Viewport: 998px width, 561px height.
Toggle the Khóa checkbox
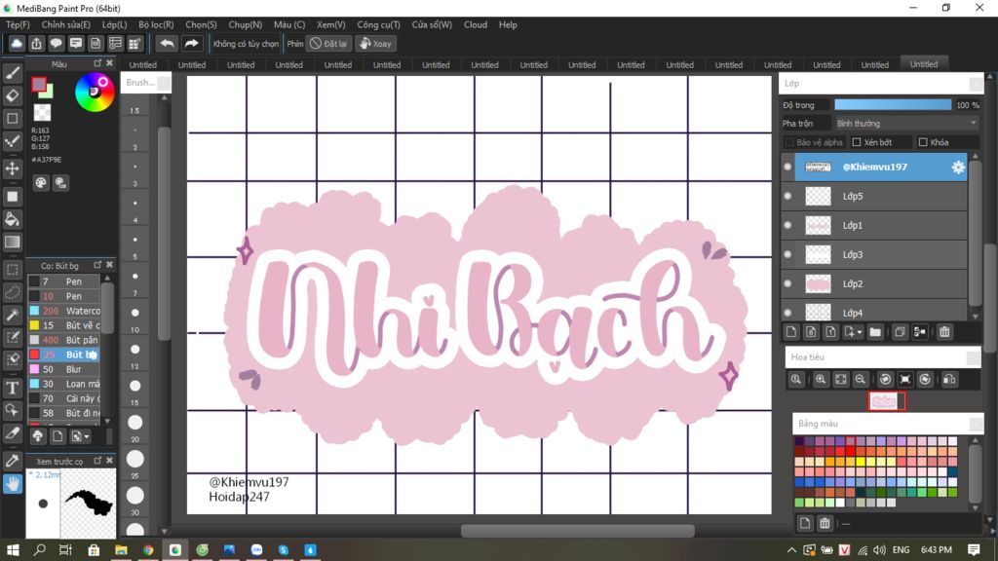pyautogui.click(x=923, y=142)
